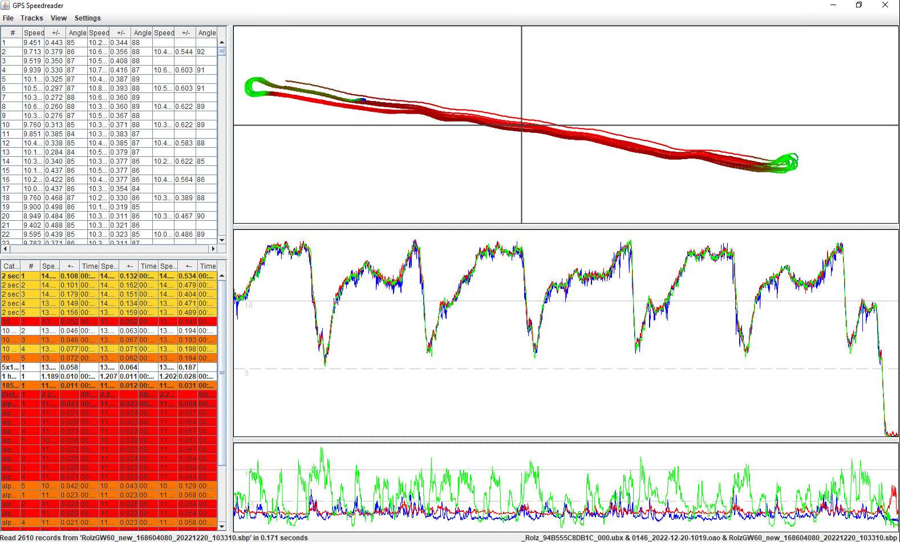This screenshot has width=900, height=542.
Task: Open the Tracks menu
Action: (32, 18)
